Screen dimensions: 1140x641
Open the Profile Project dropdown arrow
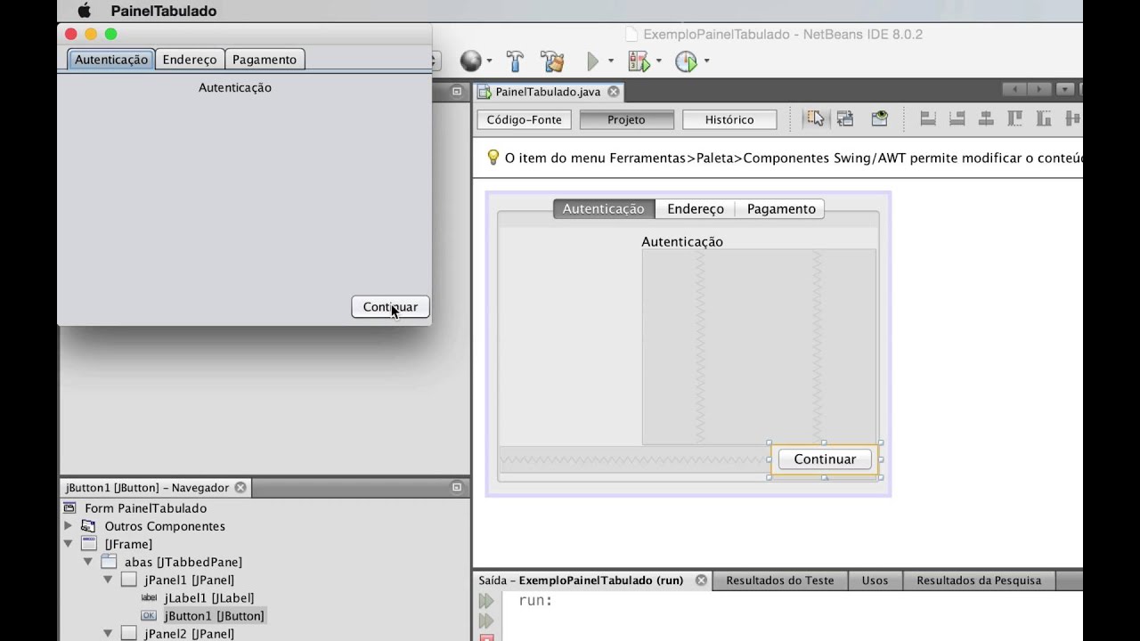[x=707, y=61]
